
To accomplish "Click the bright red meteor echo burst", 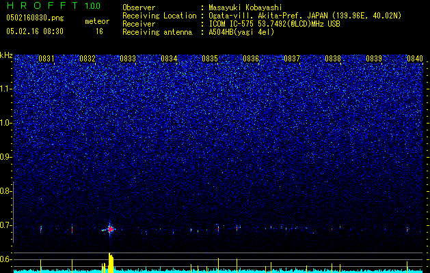I will point(111,229).
